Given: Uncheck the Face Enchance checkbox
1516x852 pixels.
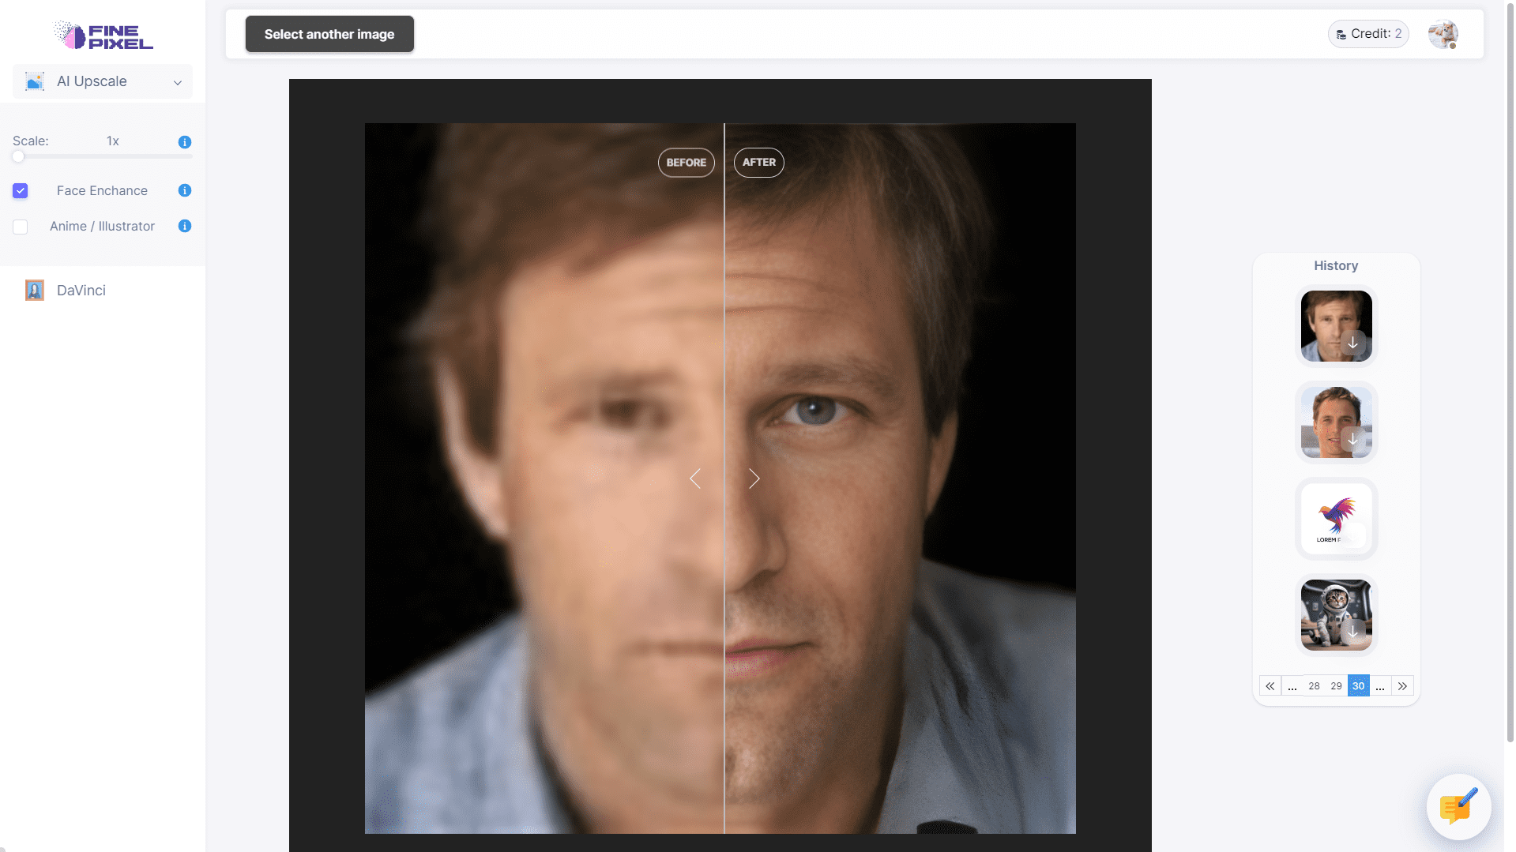Looking at the screenshot, I should point(20,190).
